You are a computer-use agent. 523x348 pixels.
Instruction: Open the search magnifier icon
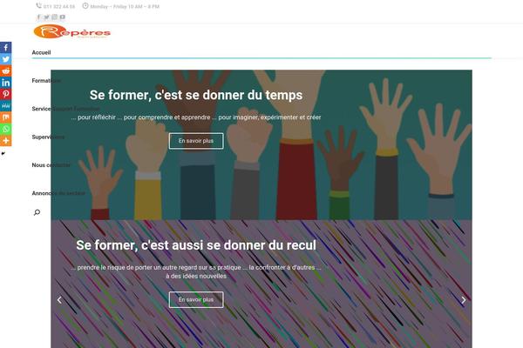(37, 212)
